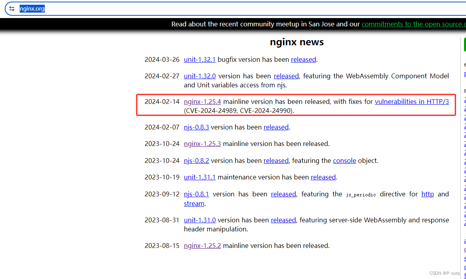Image resolution: width=466 pixels, height=279 pixels.
Task: Open the stream link
Action: (x=194, y=204)
